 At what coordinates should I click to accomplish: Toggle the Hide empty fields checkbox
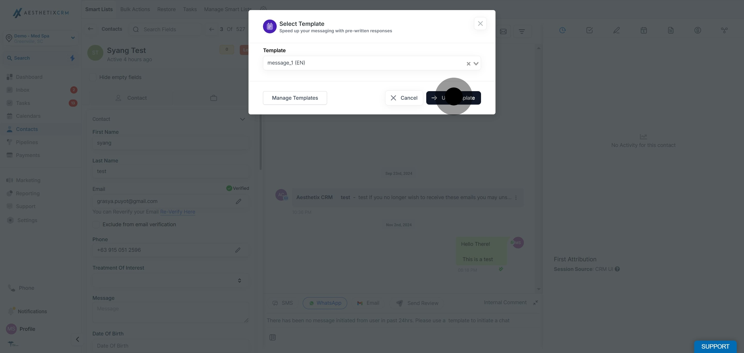(x=93, y=77)
